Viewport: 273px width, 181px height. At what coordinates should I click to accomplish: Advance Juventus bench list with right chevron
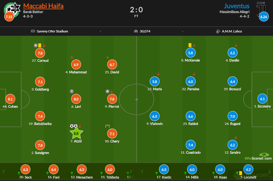coord(269,171)
